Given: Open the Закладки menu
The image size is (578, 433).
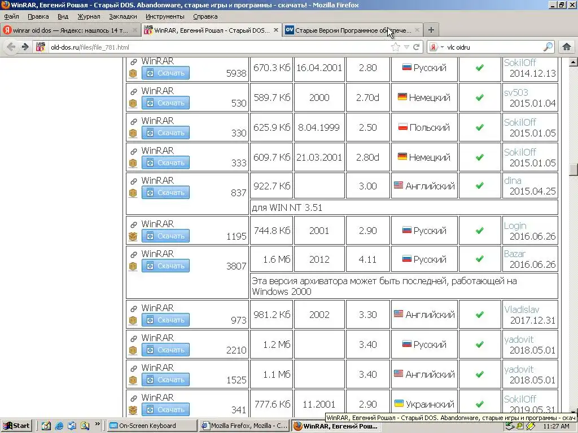Looking at the screenshot, I should click(x=122, y=16).
